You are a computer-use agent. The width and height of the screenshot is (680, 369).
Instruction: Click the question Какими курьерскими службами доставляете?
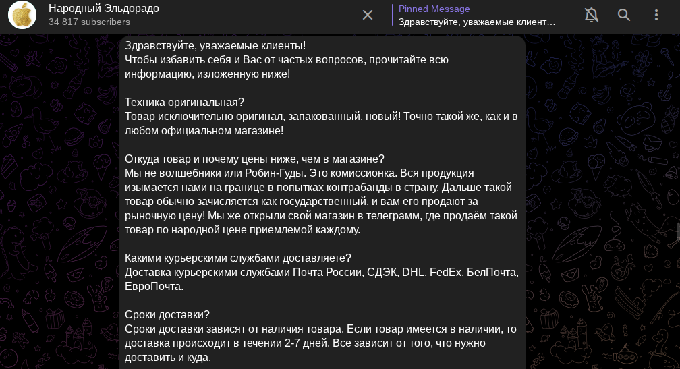coord(238,258)
